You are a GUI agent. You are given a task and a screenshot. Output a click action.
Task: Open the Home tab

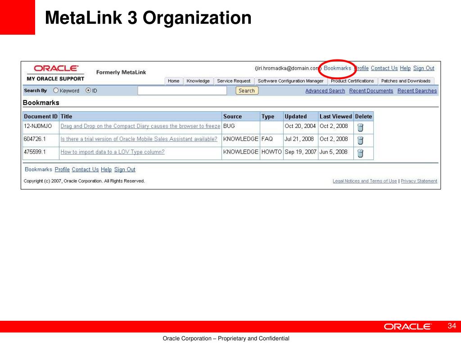click(173, 81)
